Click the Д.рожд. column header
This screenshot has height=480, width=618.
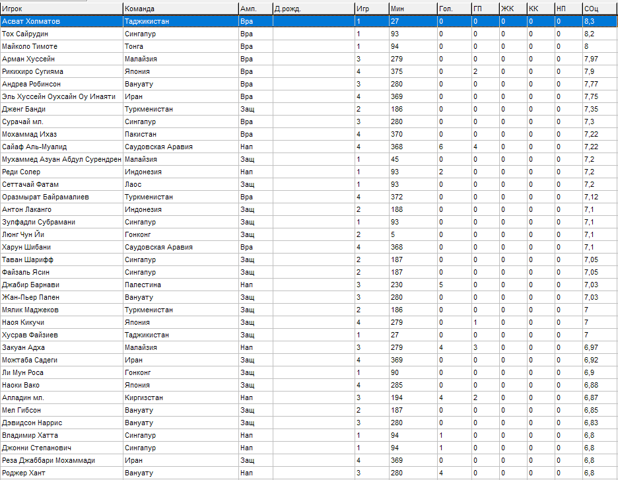pos(312,9)
